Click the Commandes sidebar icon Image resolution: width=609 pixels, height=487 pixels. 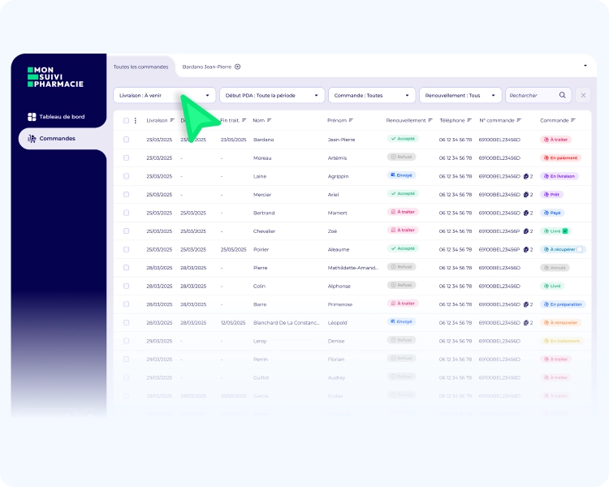coord(32,139)
